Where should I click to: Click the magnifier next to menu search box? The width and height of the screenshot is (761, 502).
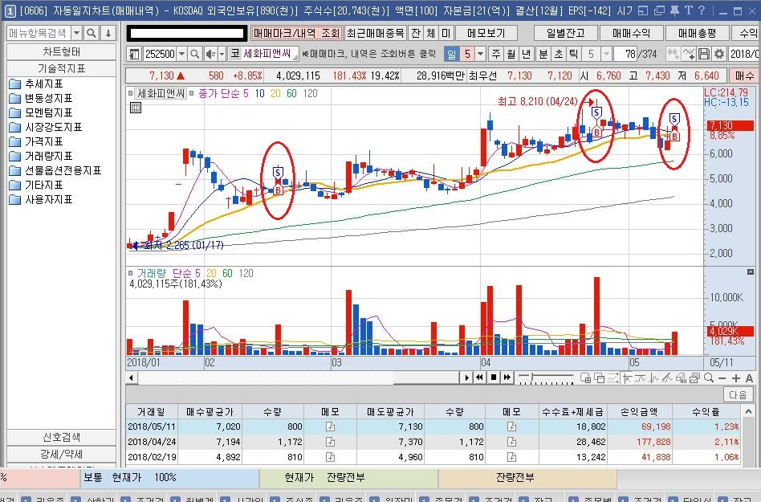[x=91, y=33]
